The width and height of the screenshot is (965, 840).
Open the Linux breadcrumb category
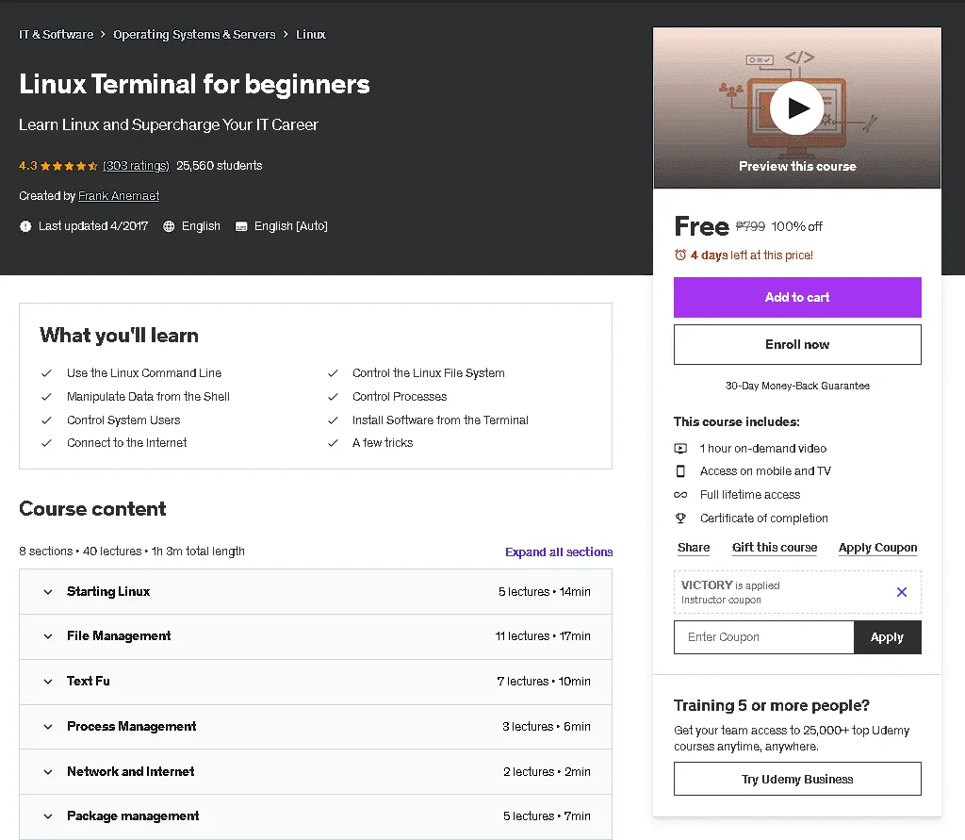[x=311, y=35]
